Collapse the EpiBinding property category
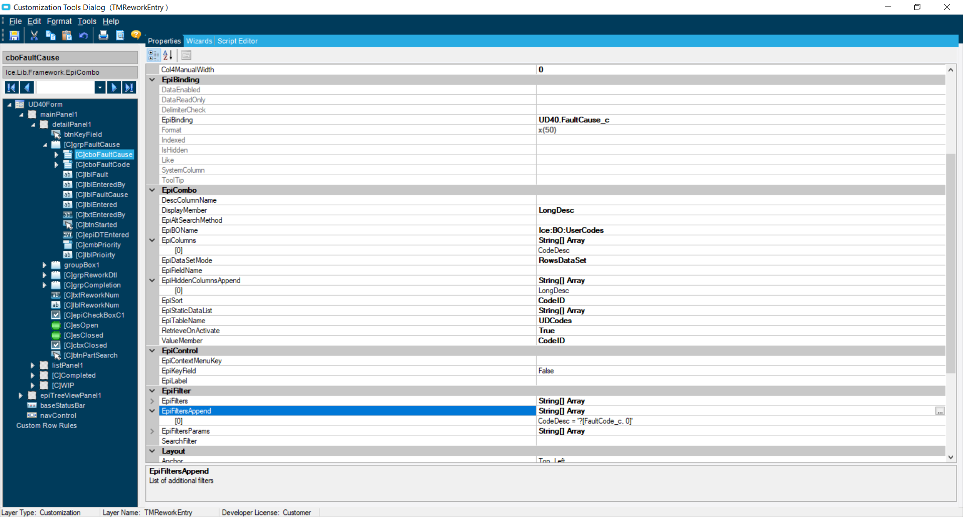 click(152, 79)
